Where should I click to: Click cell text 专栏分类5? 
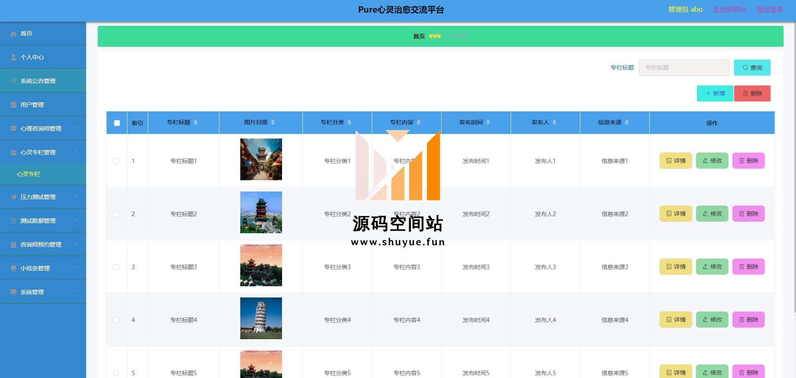[x=337, y=373]
